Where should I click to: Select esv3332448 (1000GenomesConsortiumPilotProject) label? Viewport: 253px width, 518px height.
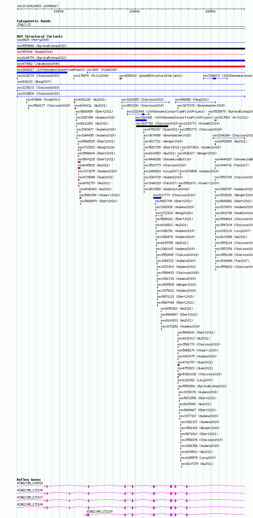pyautogui.click(x=166, y=111)
